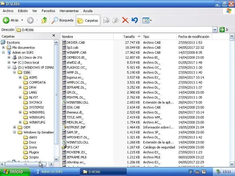Open the Búsqueda search tool

click(62, 20)
